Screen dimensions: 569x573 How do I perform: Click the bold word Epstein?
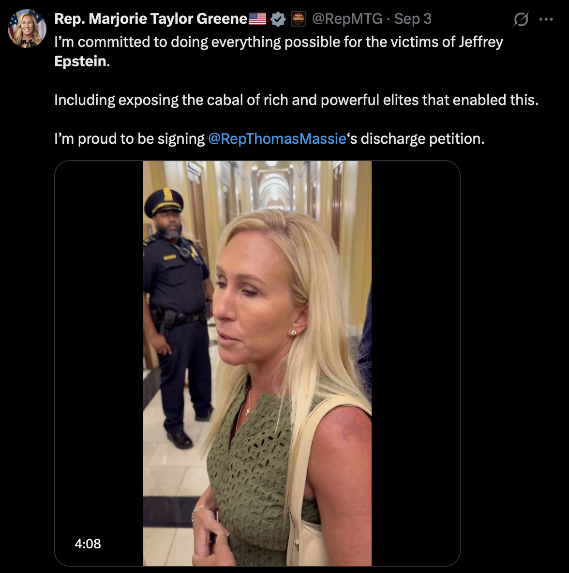[80, 61]
